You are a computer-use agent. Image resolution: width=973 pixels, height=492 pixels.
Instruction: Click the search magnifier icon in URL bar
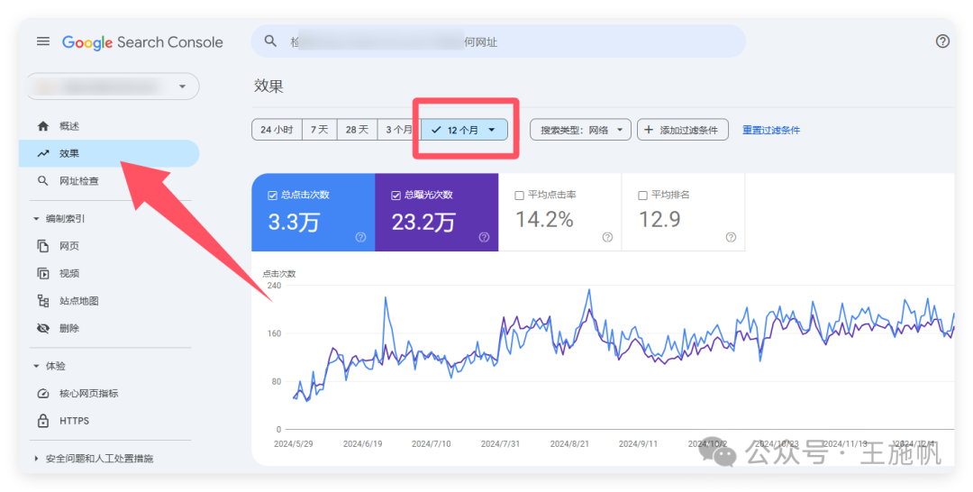click(x=270, y=41)
